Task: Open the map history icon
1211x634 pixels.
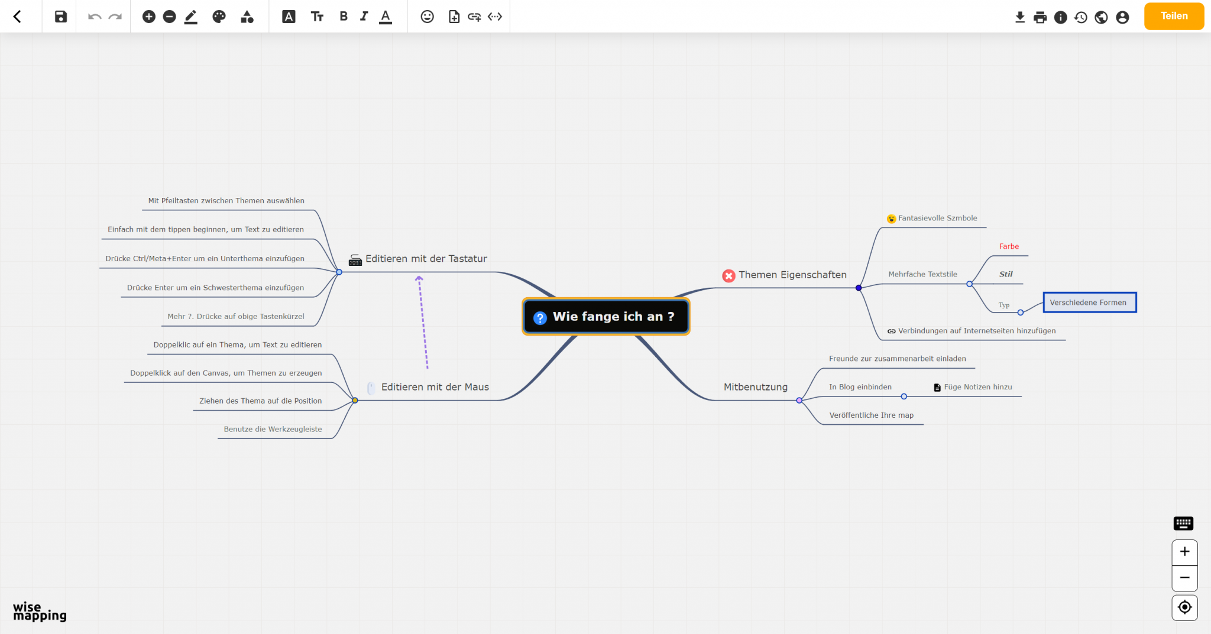Action: [x=1080, y=17]
